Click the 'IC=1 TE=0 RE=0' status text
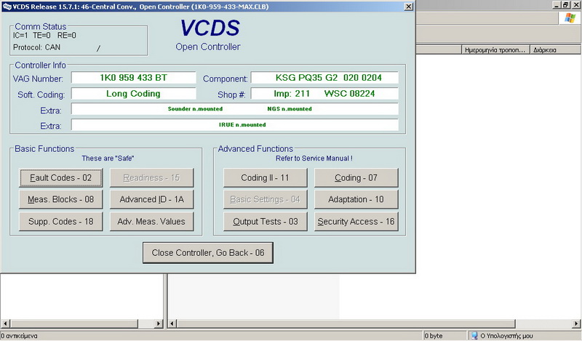 click(44, 36)
